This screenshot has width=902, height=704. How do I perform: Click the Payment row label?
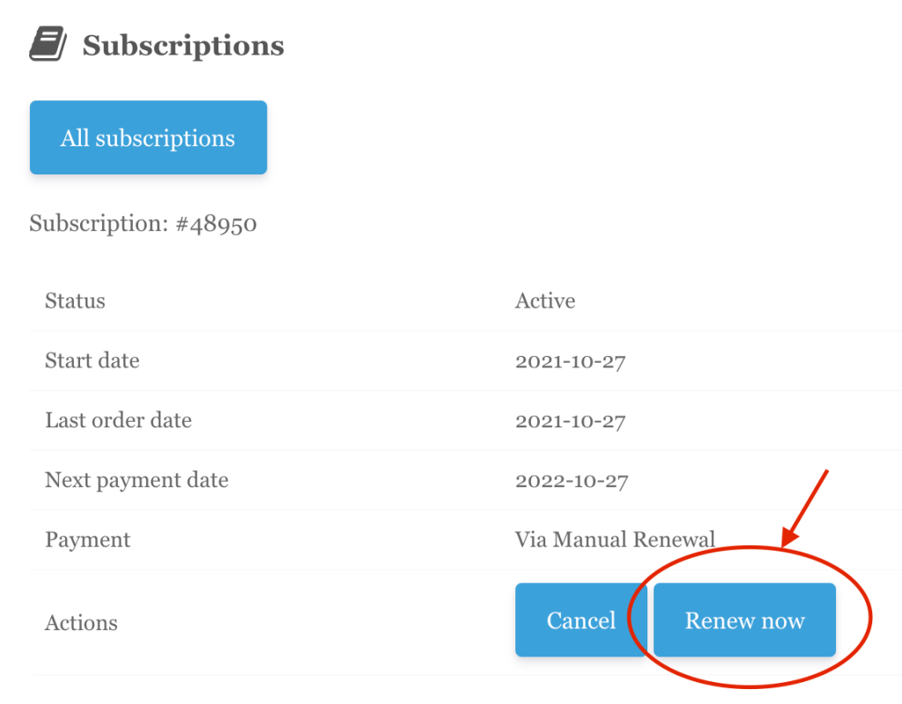coord(87,540)
